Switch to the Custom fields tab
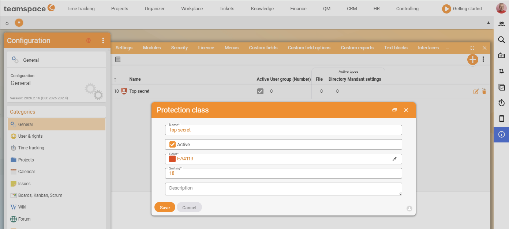Viewport: 509px width, 229px height. coord(263,48)
